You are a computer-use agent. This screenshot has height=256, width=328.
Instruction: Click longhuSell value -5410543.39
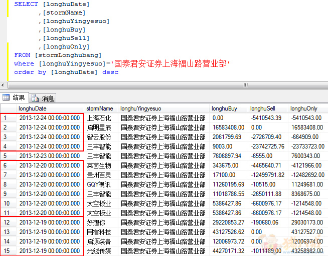(x=266, y=118)
